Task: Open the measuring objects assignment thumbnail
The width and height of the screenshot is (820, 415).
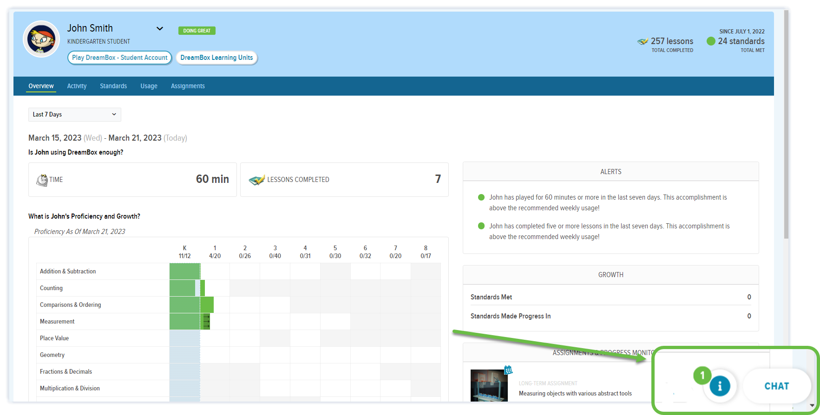Action: (x=489, y=385)
